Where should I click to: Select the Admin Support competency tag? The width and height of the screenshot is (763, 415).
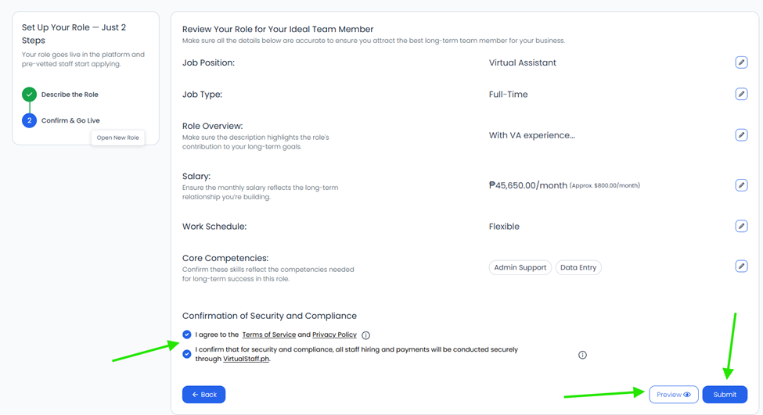[x=520, y=267]
